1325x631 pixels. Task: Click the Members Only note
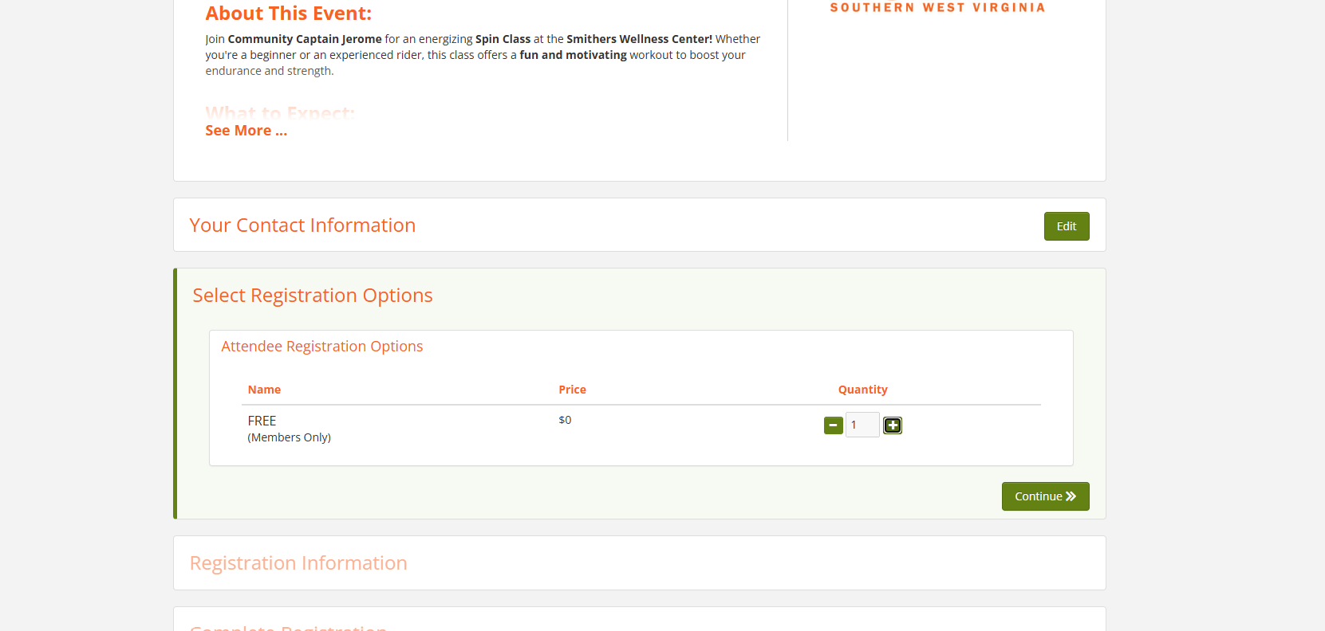[289, 437]
